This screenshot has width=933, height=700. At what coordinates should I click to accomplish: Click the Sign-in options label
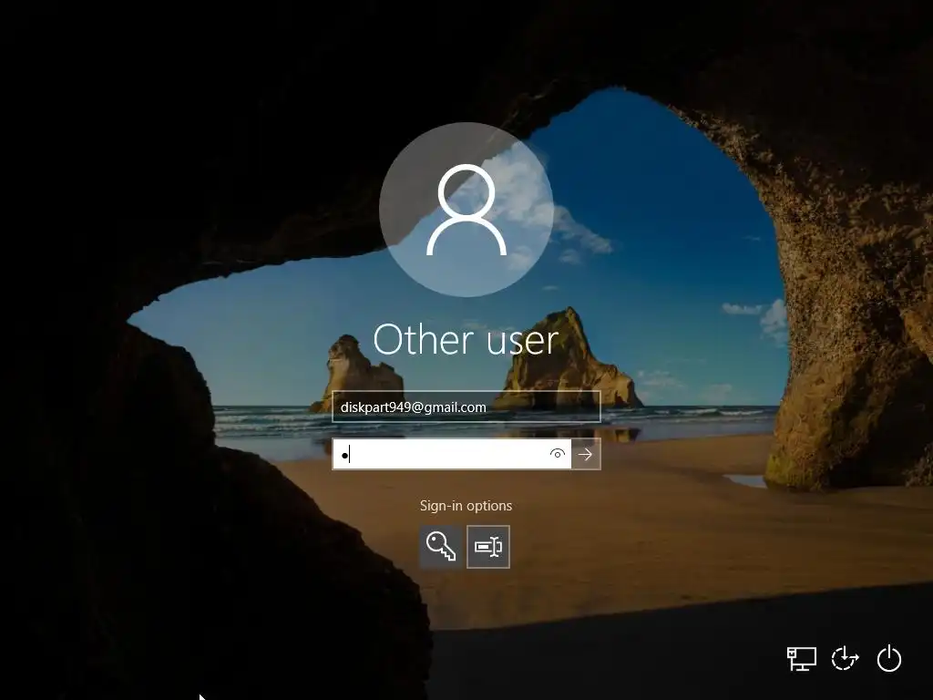coord(466,505)
